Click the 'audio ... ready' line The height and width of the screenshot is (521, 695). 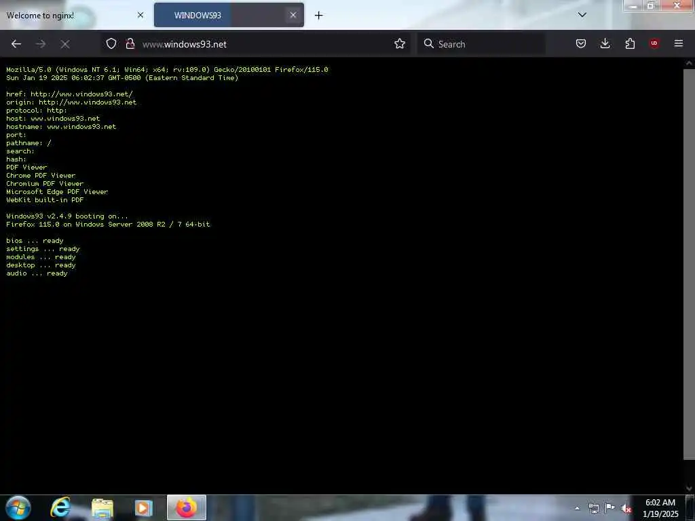[37, 273]
